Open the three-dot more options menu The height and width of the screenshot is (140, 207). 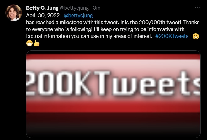pos(197,8)
